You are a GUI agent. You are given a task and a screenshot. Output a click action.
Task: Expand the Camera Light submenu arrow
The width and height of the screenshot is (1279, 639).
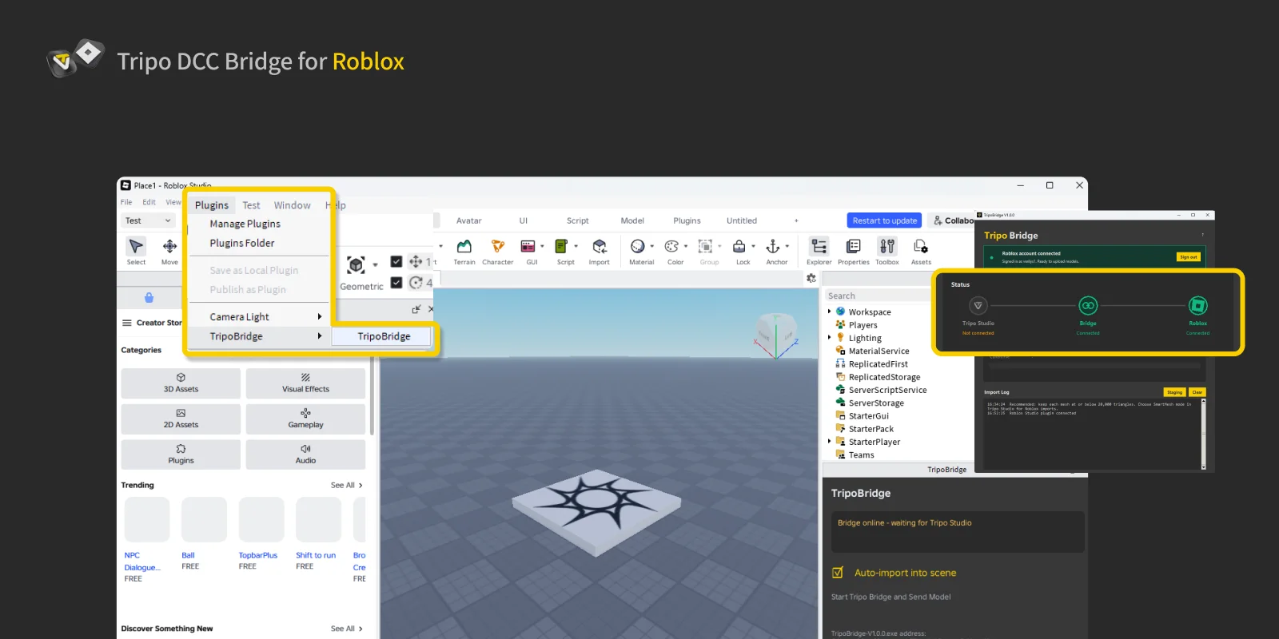(x=320, y=316)
